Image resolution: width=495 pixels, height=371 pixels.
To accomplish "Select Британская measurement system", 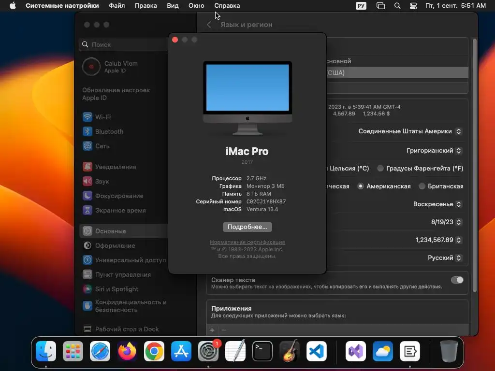I will [422, 186].
